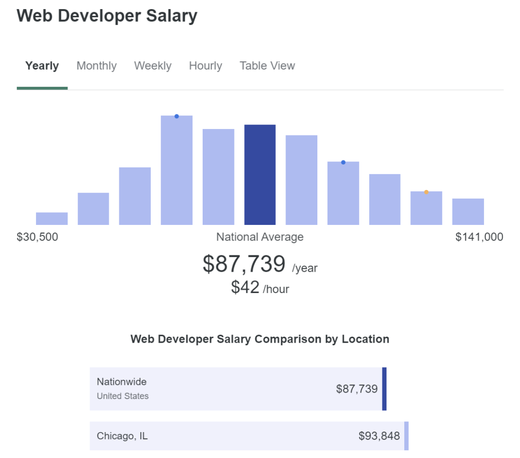
Task: Click the $87,739 per year average figure
Action: click(x=244, y=265)
